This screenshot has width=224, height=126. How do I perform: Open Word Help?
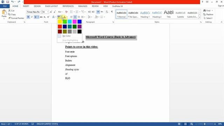202,2
